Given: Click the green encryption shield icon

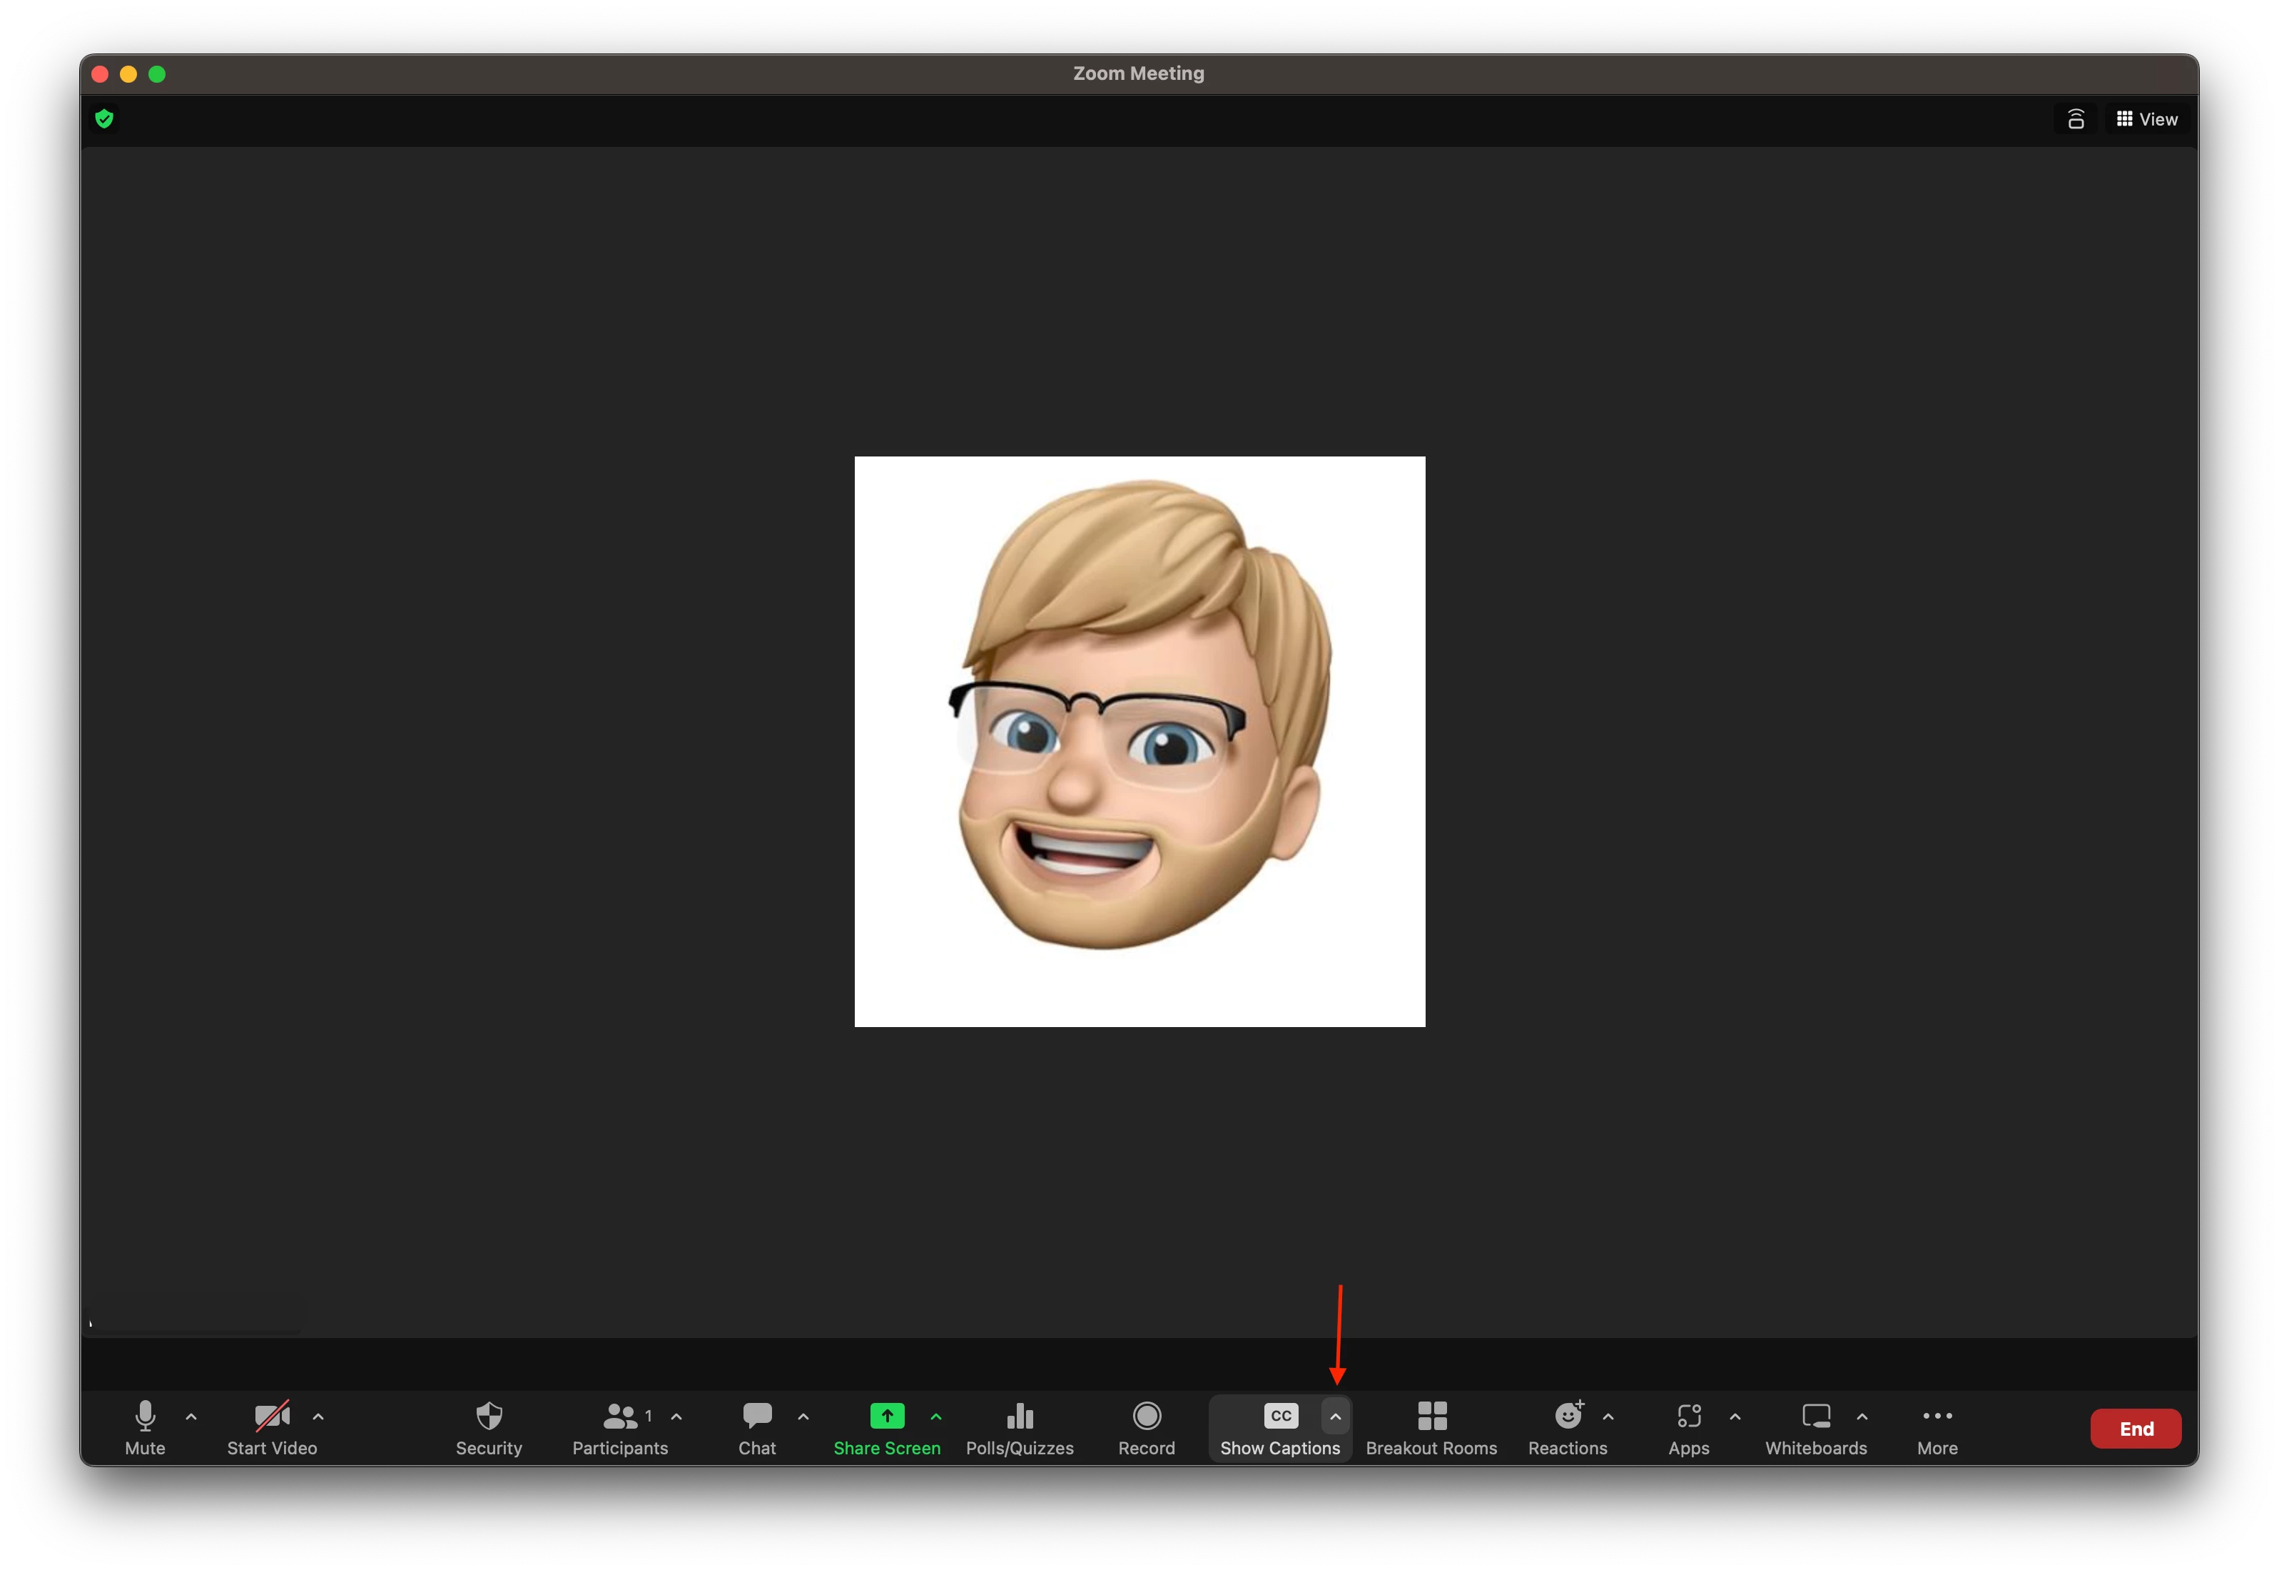Looking at the screenshot, I should (104, 119).
